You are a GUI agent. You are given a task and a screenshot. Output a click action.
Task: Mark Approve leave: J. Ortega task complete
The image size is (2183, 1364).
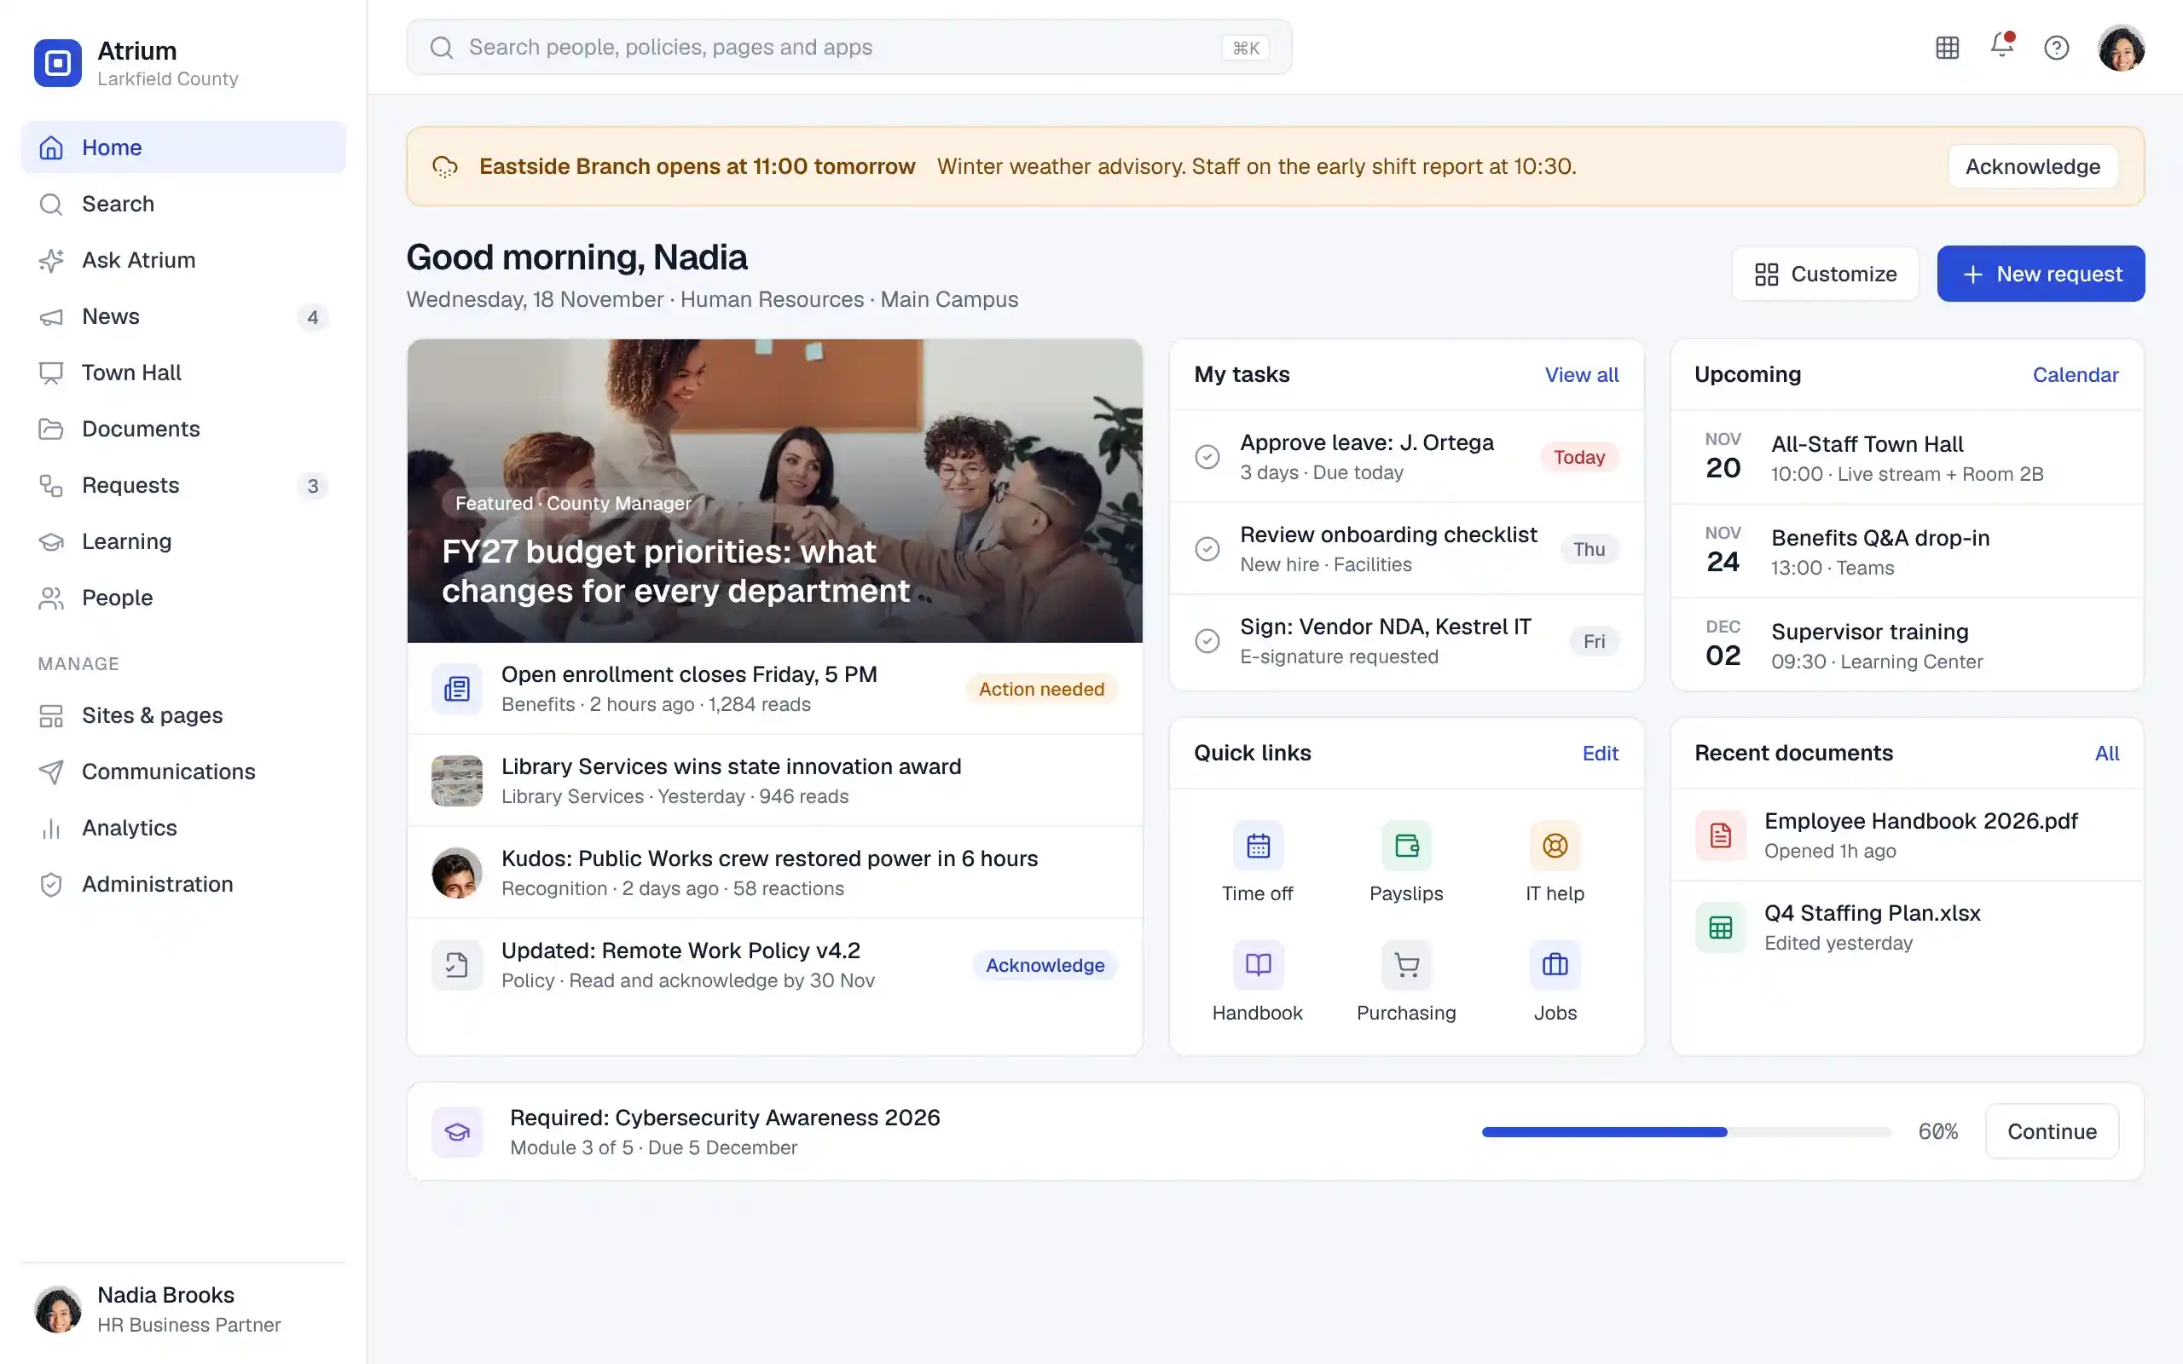[x=1207, y=458]
